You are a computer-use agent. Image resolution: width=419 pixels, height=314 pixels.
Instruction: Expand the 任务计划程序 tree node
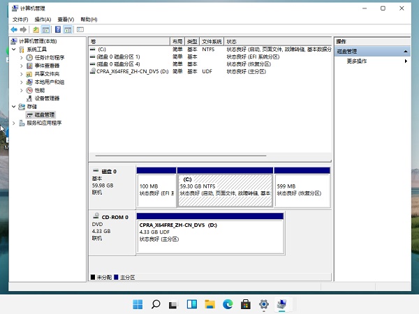[22, 57]
